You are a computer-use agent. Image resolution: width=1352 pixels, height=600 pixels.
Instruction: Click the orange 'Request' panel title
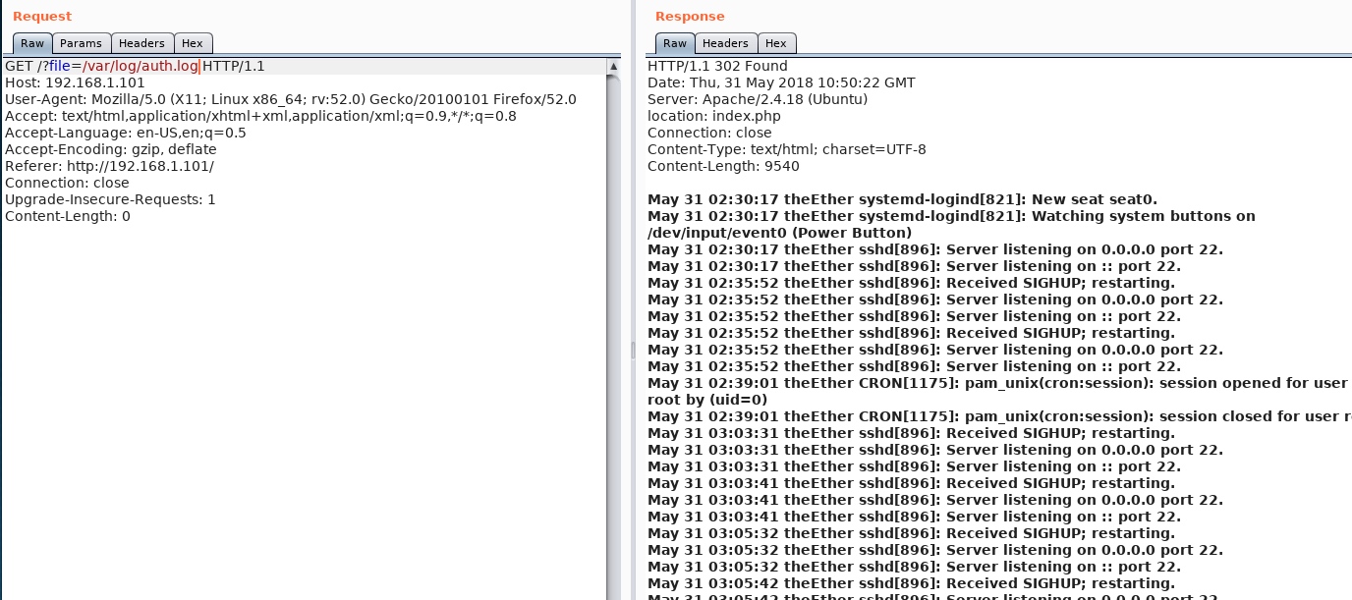click(x=42, y=17)
